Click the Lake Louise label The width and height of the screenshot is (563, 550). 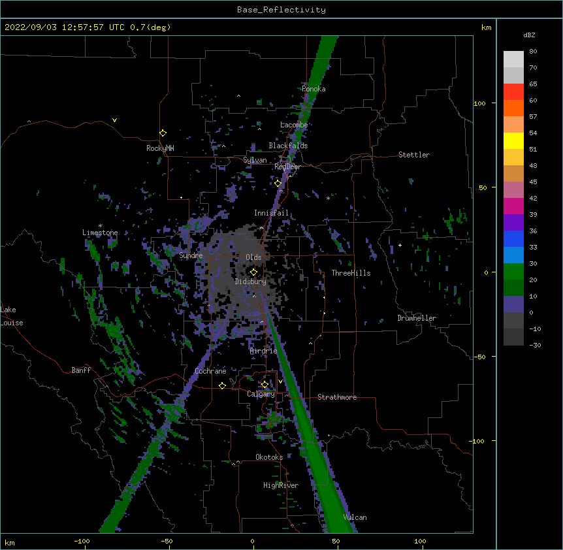[12, 316]
